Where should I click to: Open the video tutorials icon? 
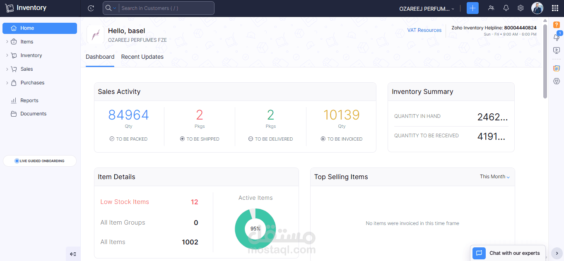[557, 50]
